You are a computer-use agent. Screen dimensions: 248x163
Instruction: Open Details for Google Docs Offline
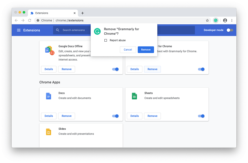[x=49, y=69]
